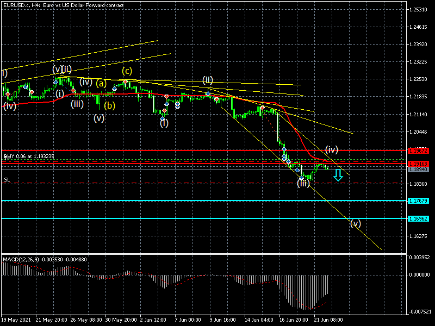Select the (v) label beside the lowest cyan line
This screenshot has width=435, height=326.
pos(356,223)
